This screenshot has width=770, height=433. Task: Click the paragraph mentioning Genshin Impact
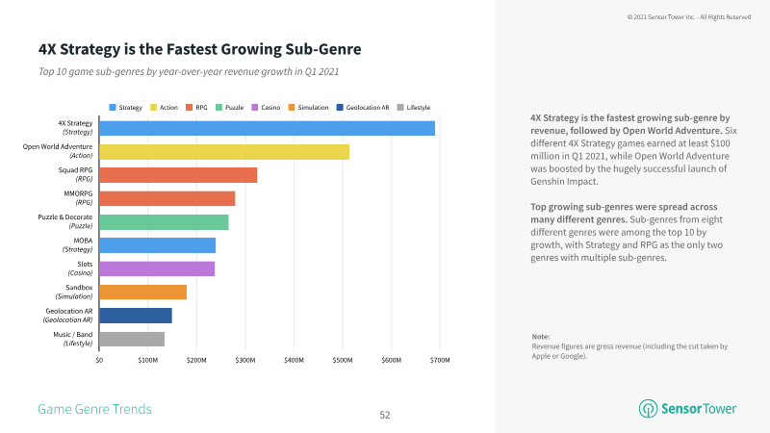pyautogui.click(x=633, y=149)
